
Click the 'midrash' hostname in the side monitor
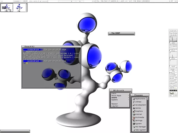point(173,31)
